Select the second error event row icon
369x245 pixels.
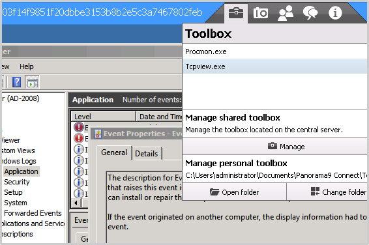click(79, 138)
